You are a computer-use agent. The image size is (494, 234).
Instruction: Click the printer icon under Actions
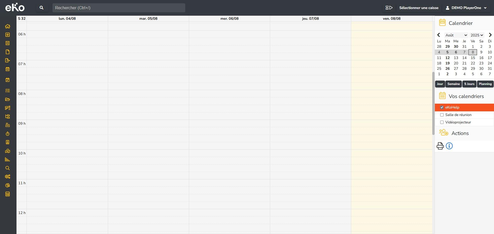440,146
